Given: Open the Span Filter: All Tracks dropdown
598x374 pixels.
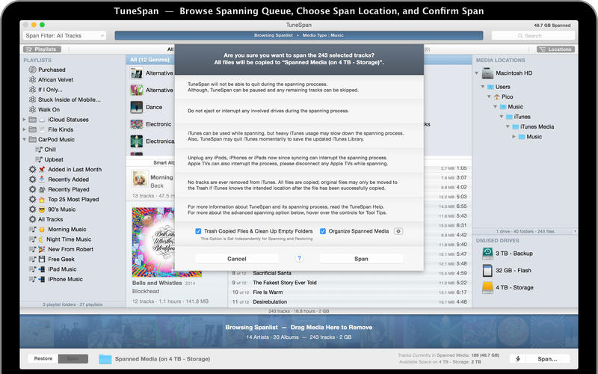Looking at the screenshot, I should click(x=64, y=35).
